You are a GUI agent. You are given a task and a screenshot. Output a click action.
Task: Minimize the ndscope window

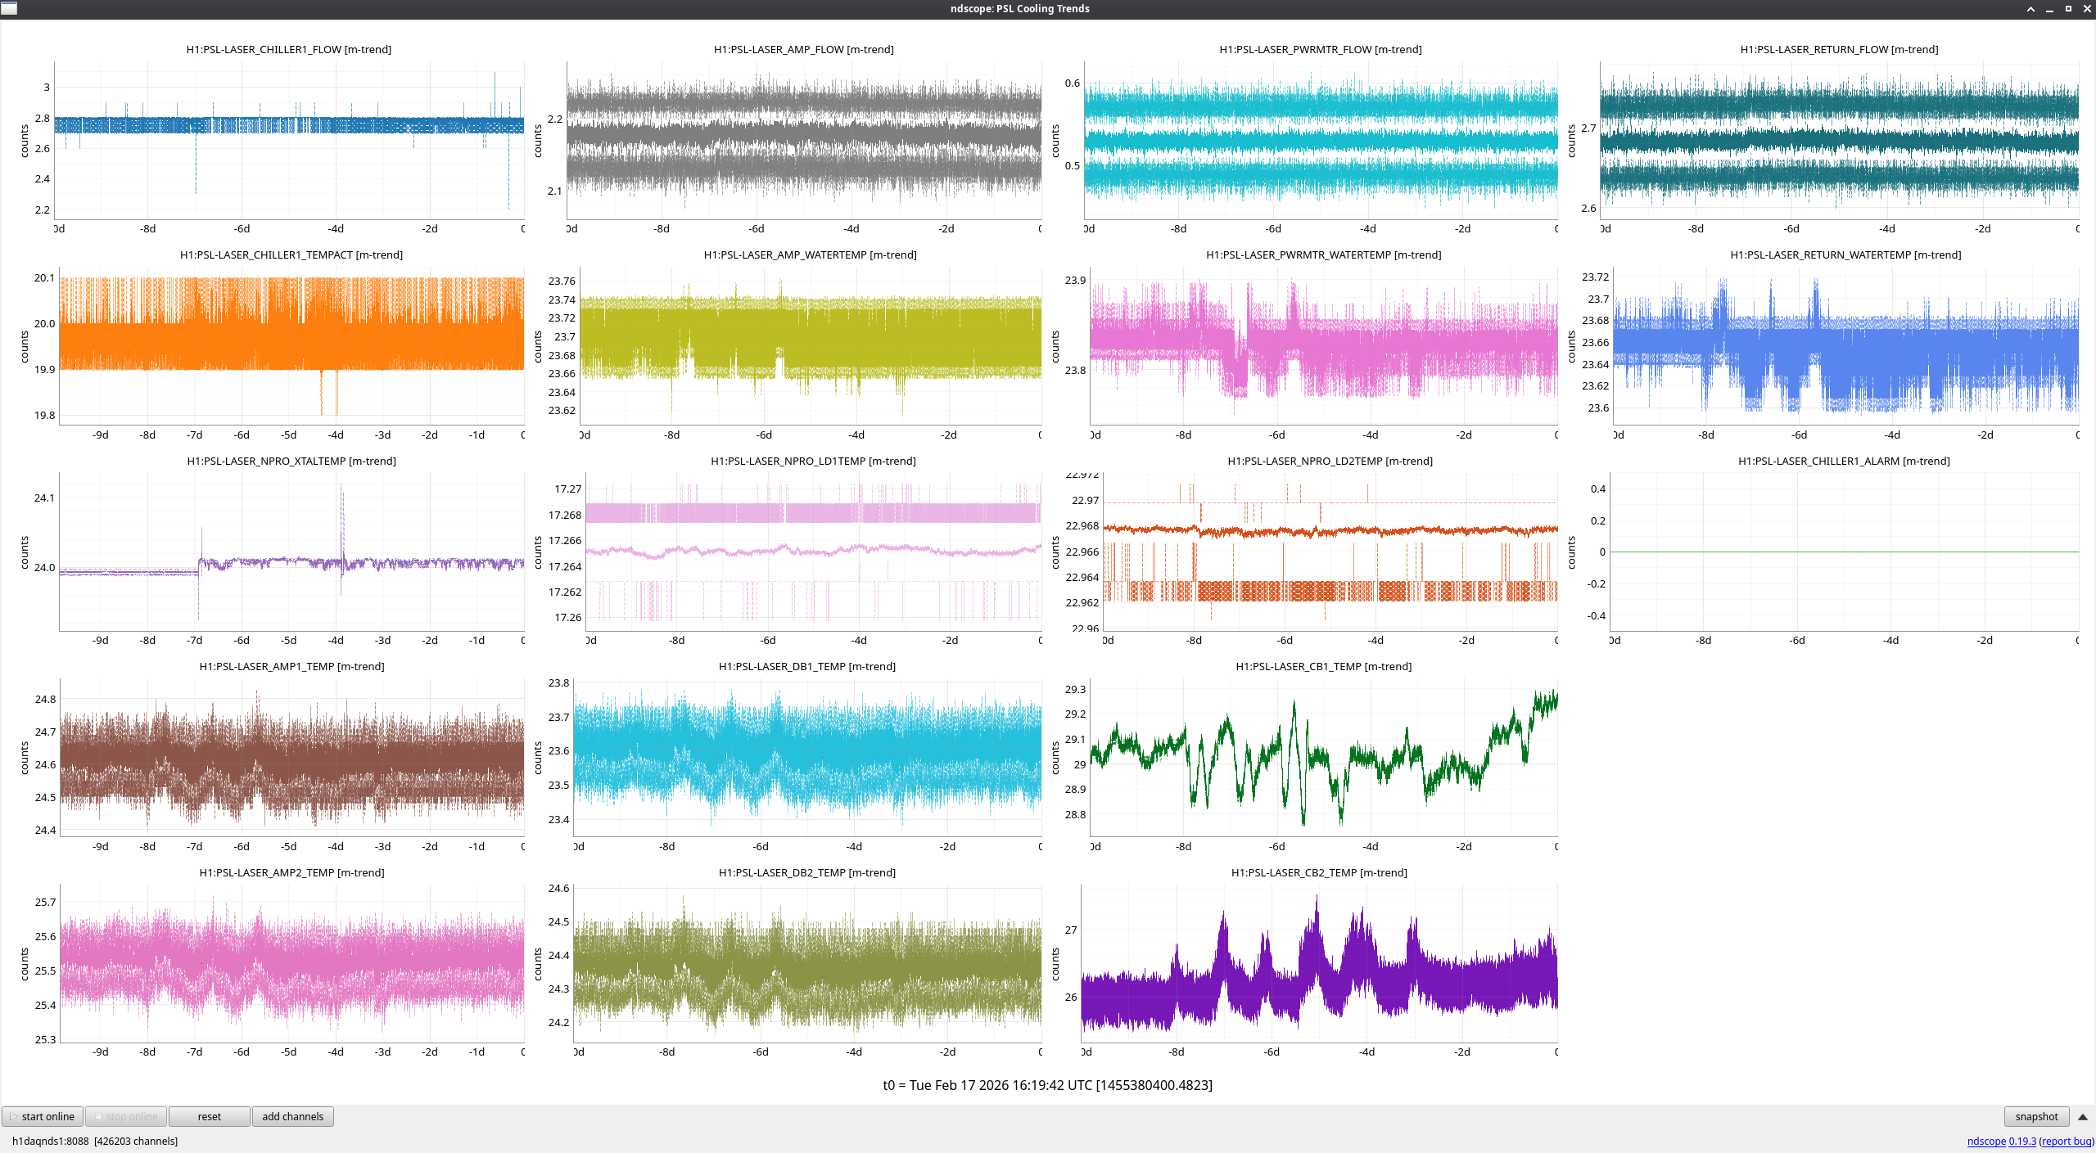pyautogui.click(x=2049, y=9)
